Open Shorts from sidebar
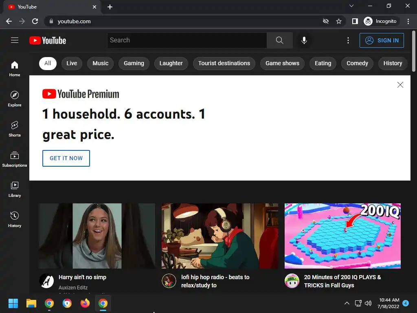 pos(15,129)
